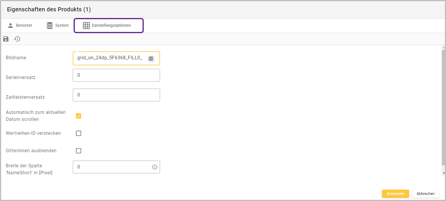Image resolution: width=446 pixels, height=201 pixels.
Task: Click the save disk icon
Action: pos(6,39)
